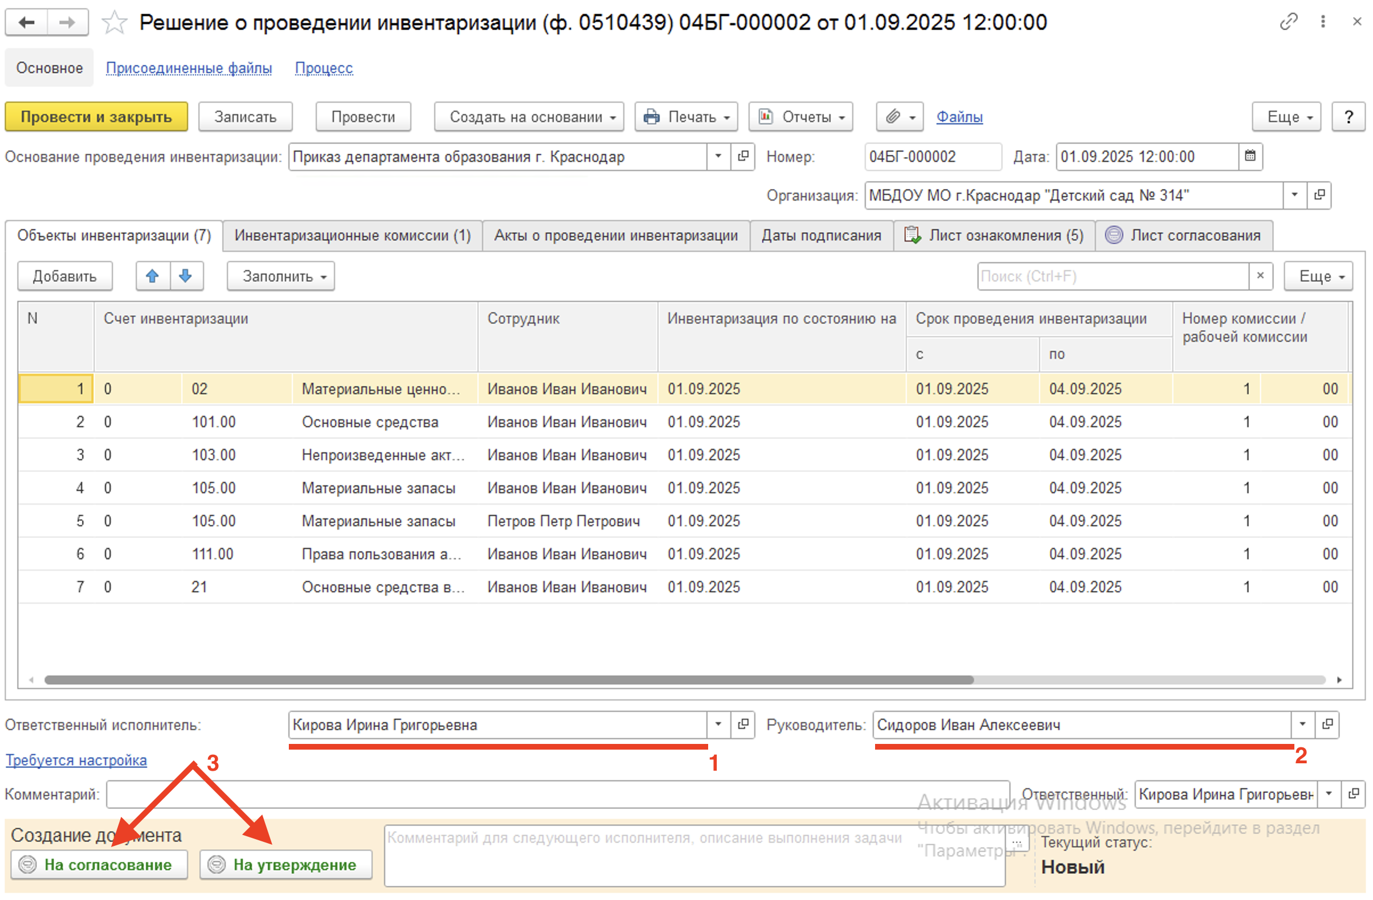Open the paperclip attachments menu
Image resolution: width=1373 pixels, height=900 pixels.
(900, 117)
